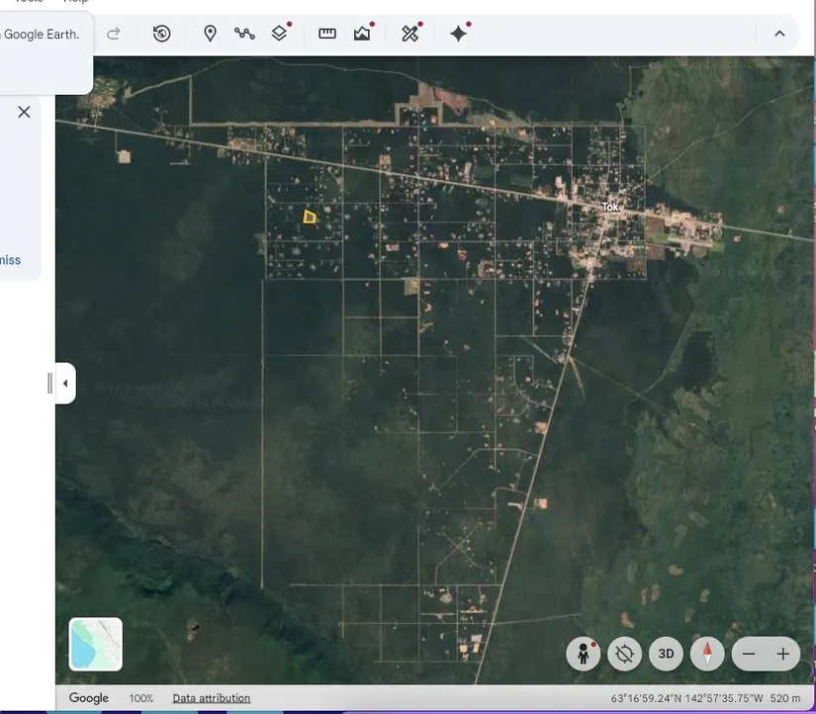Select the draw path or polygon tool
Viewport: 816px width, 714px height.
pos(244,34)
